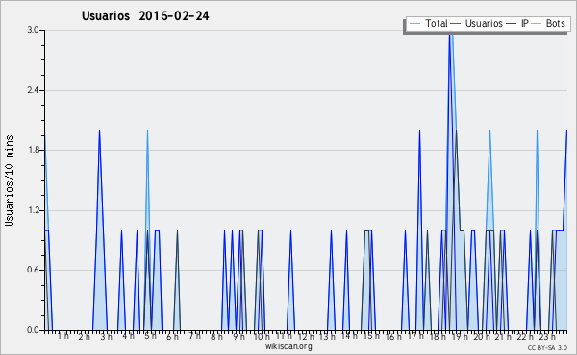
Task: Click the orange Bots legend line
Action: coord(537,24)
